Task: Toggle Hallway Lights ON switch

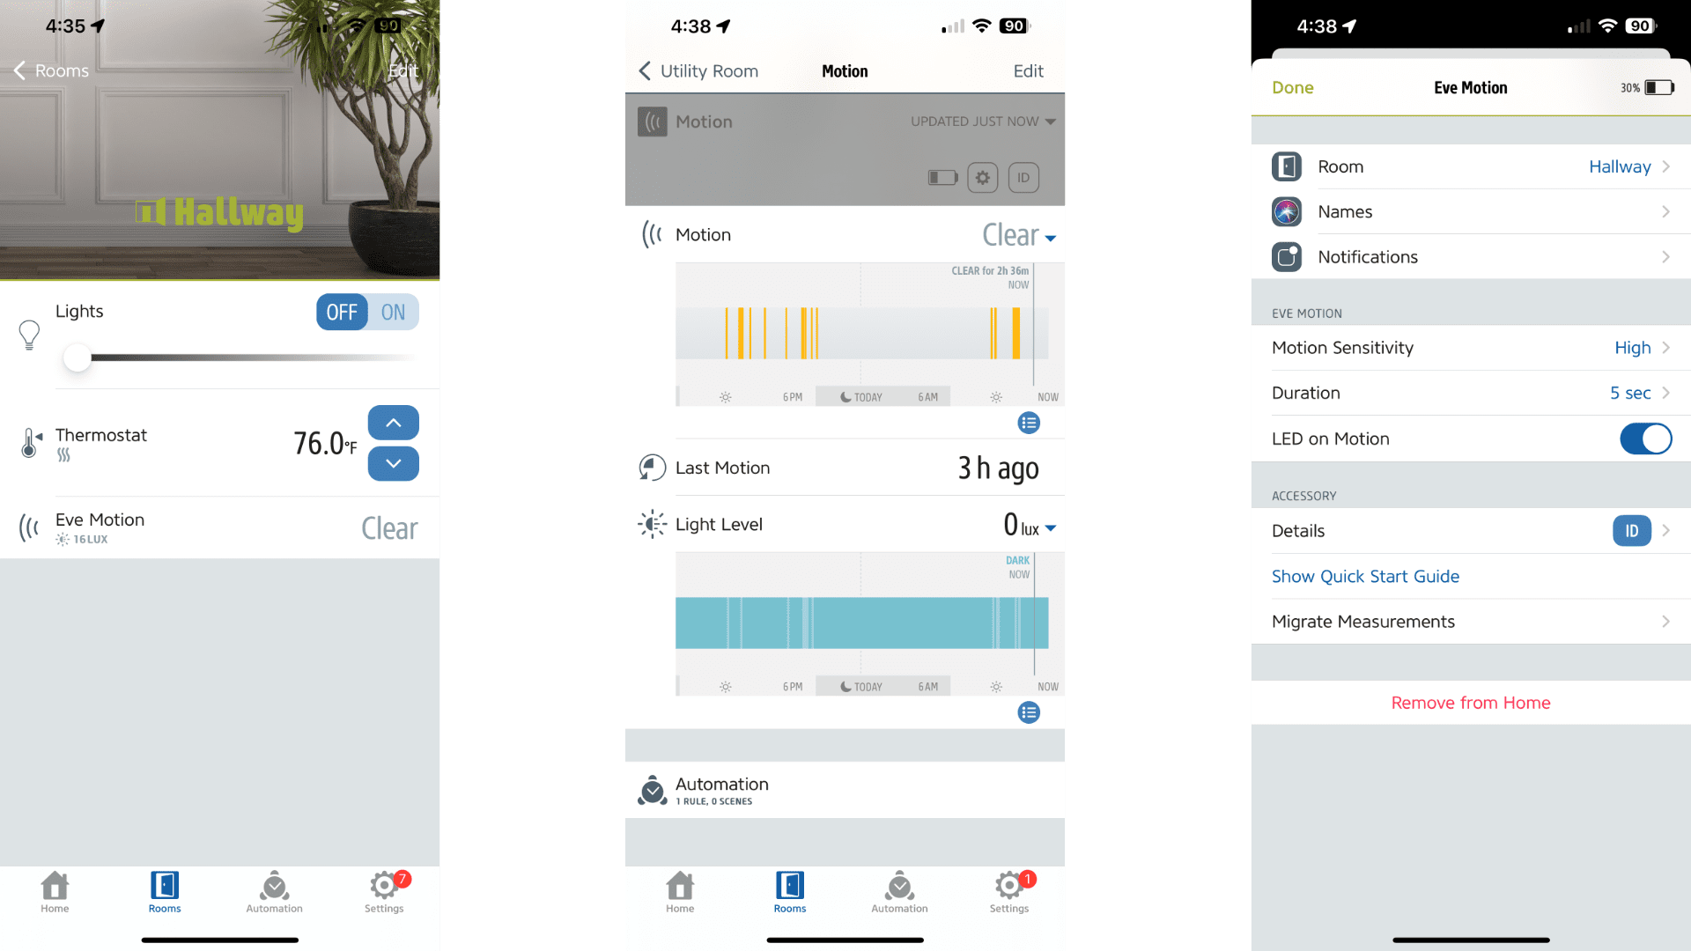Action: click(x=391, y=311)
